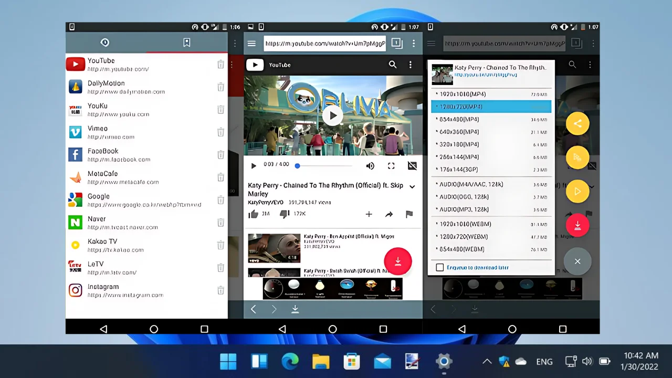This screenshot has height=378, width=672.
Task: Open the DailyMotion bookmark entry
Action: [x=146, y=87]
